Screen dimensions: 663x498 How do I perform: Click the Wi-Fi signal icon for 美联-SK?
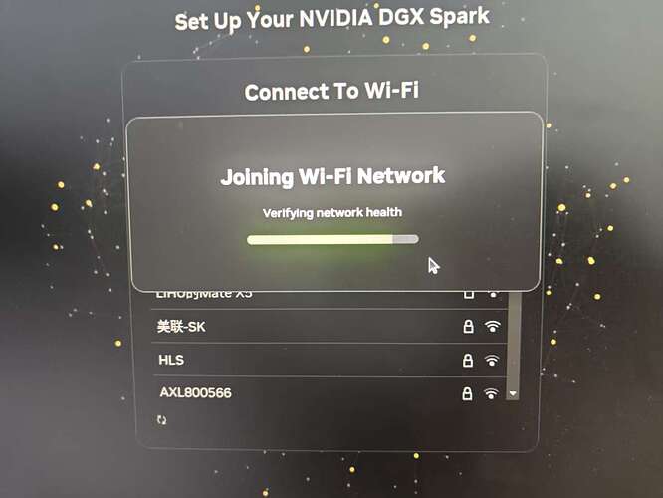pyautogui.click(x=492, y=327)
